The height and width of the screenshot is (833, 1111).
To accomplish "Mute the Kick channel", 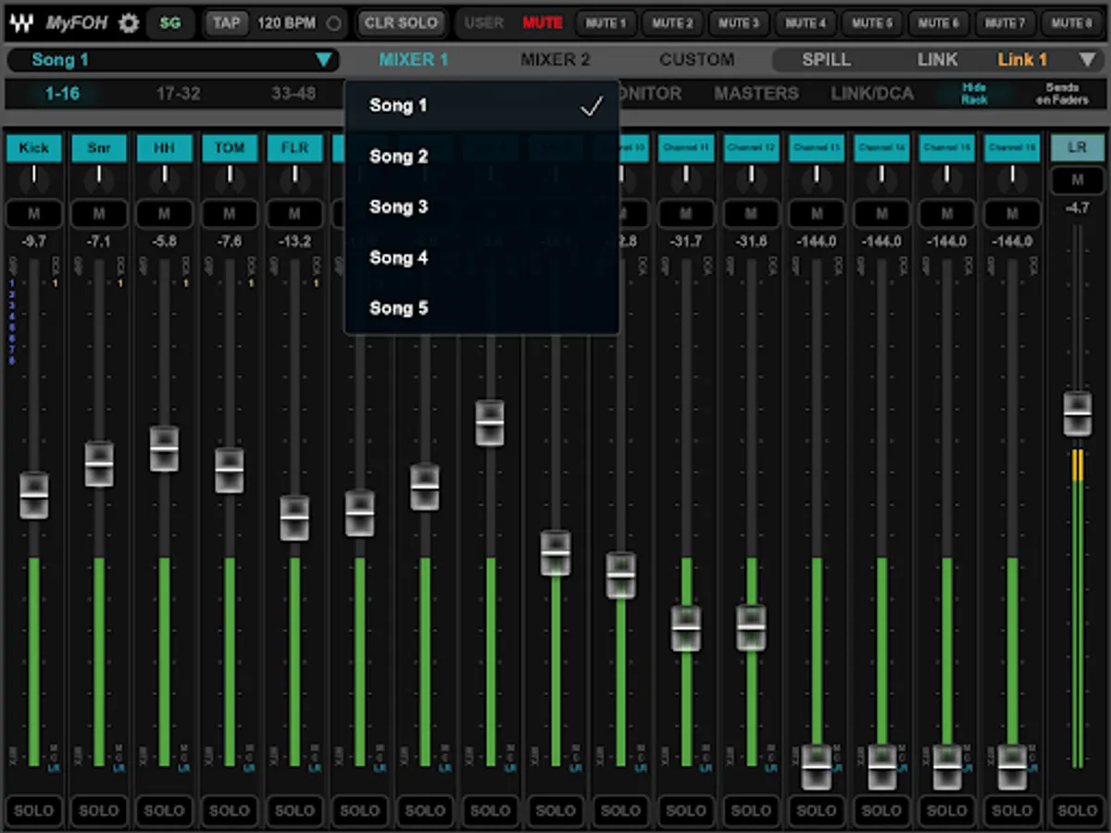I will click(x=34, y=214).
